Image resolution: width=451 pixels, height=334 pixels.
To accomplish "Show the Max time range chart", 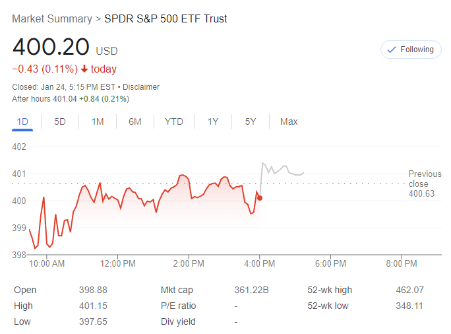I will click(289, 121).
